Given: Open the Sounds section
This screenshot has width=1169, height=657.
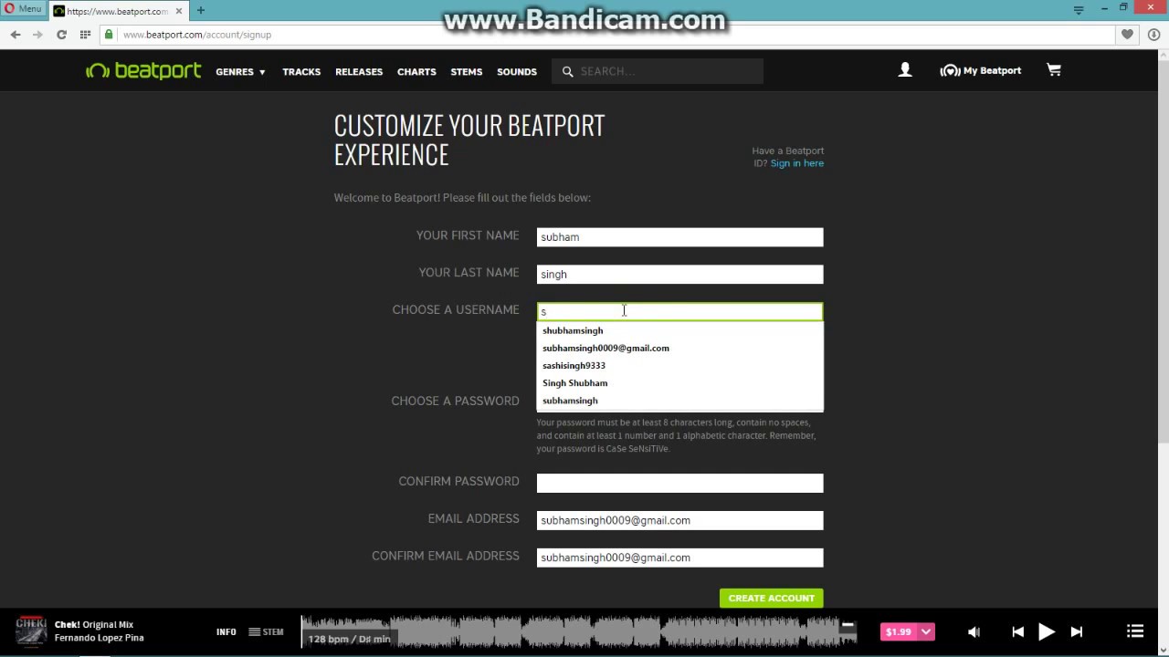Looking at the screenshot, I should coord(517,72).
